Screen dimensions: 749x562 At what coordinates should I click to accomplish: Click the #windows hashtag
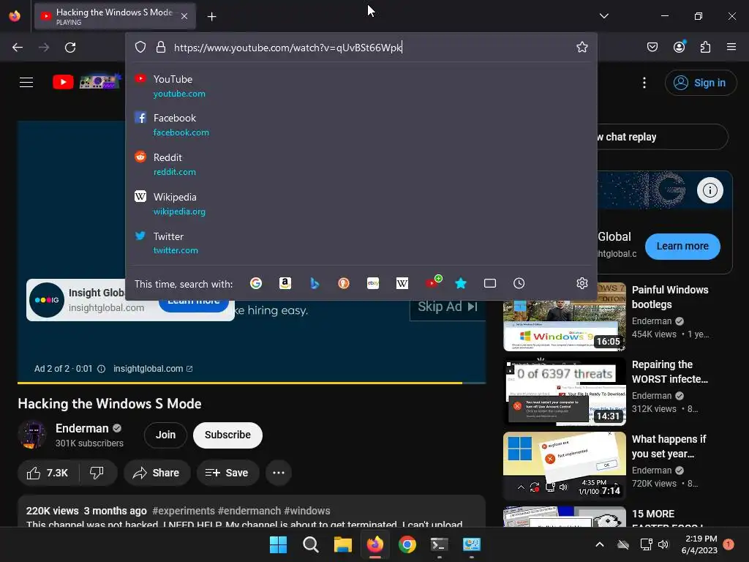coord(306,511)
